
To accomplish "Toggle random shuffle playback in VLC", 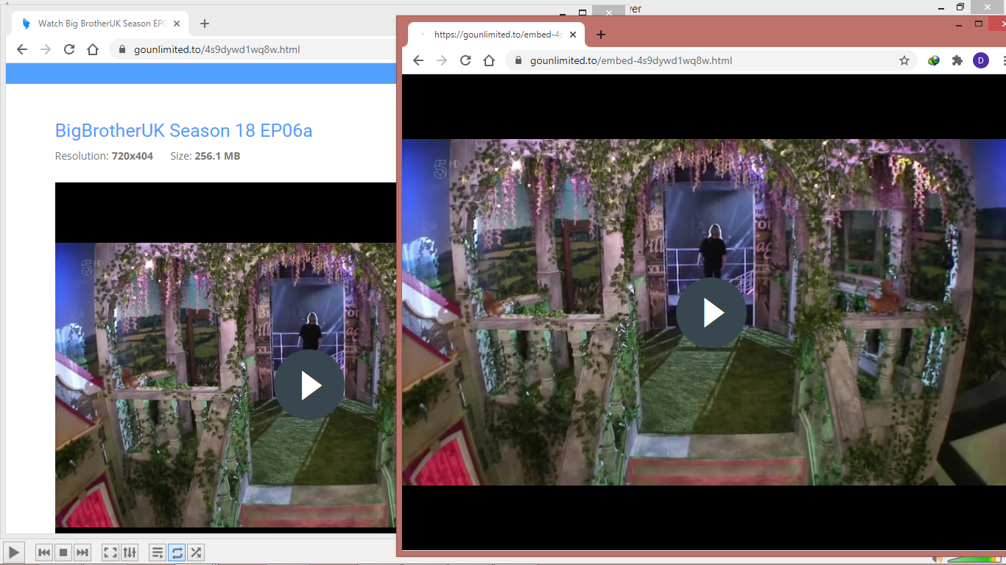I will [196, 552].
